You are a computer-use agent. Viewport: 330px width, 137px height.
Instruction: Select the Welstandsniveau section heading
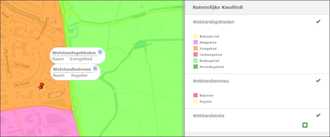[211, 81]
